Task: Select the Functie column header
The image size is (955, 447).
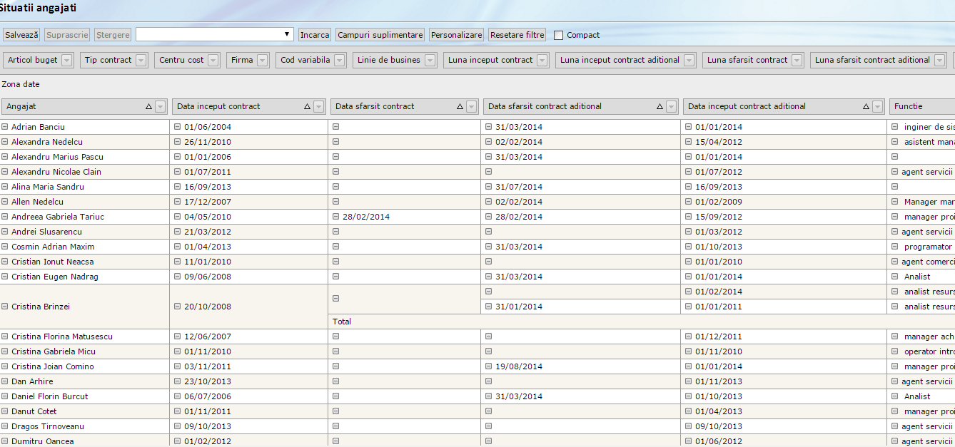Action: click(921, 107)
